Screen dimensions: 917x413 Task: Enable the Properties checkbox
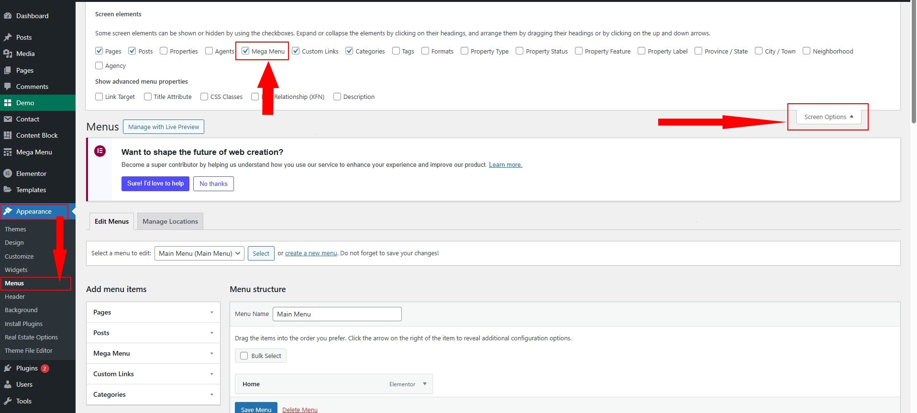coord(164,51)
